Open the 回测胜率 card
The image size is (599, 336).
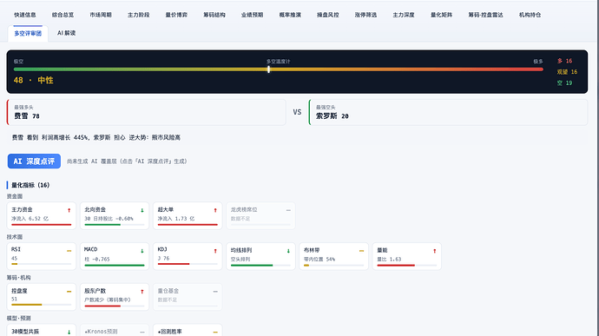[x=188, y=330]
